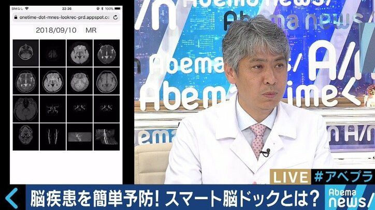Image resolution: width=375 pixels, height=210 pixels.
Task: Open the first thumbnail in row four
Action: coord(25,137)
